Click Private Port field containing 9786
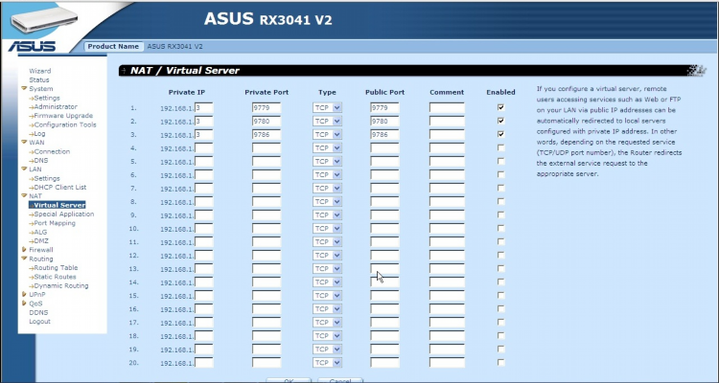 point(267,135)
